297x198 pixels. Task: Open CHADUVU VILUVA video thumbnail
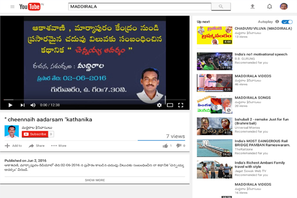[215, 36]
